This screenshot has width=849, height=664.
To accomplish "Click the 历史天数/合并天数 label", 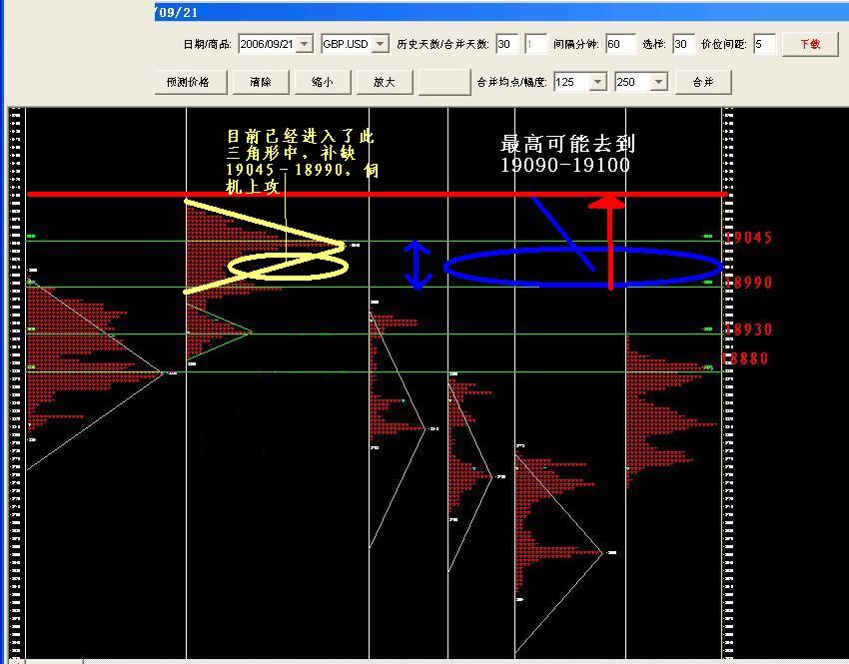I will (442, 44).
